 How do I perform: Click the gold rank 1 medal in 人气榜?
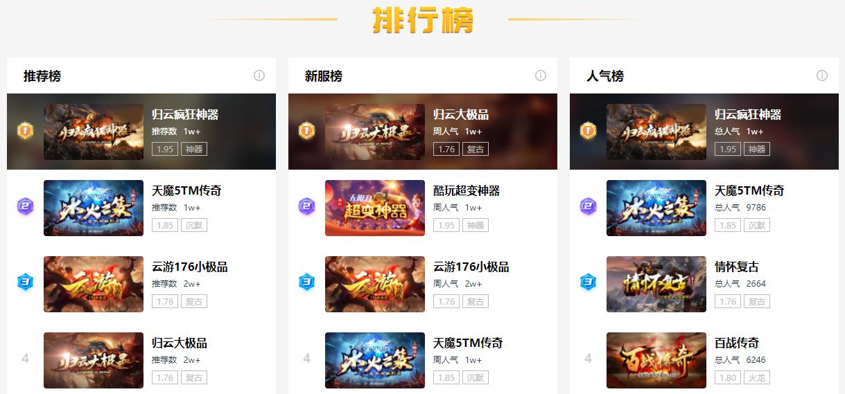click(588, 130)
